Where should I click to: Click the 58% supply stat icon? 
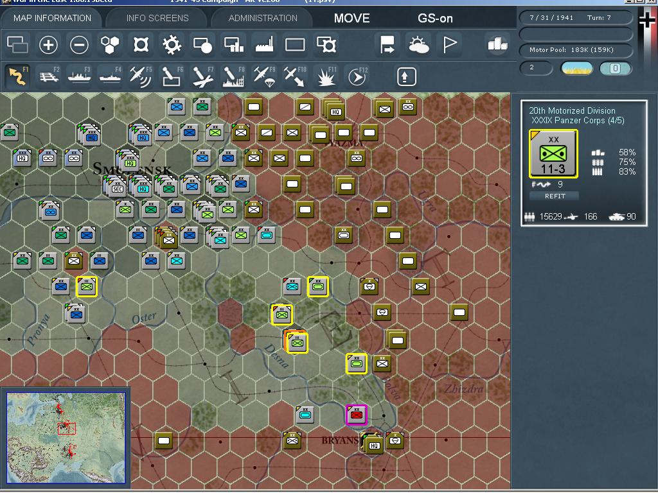pyautogui.click(x=598, y=153)
